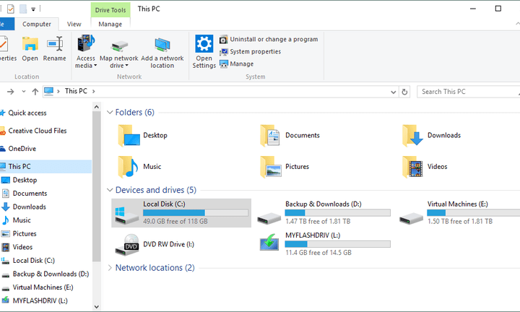Image resolution: width=520 pixels, height=312 pixels.
Task: Open the recent locations dropdown
Action: tap(24, 92)
